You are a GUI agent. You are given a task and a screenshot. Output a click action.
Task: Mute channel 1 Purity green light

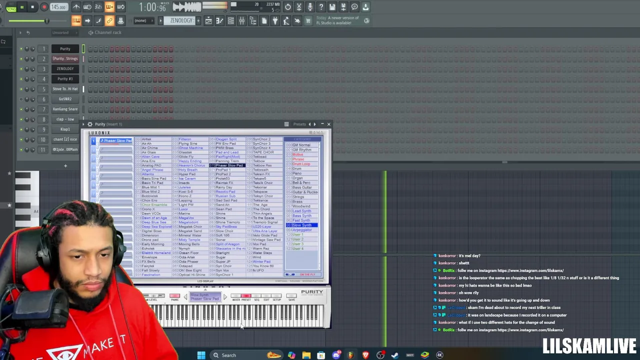coord(21,49)
